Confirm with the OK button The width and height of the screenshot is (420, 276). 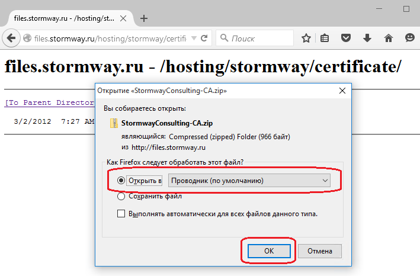269,251
